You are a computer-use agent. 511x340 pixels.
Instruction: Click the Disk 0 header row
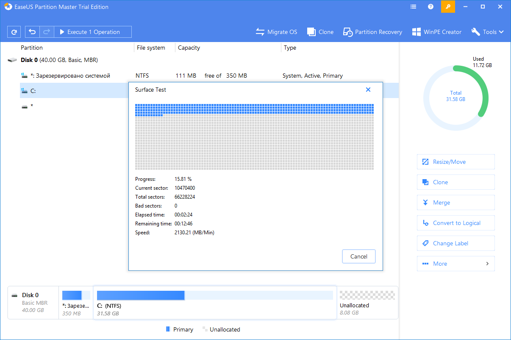203,60
